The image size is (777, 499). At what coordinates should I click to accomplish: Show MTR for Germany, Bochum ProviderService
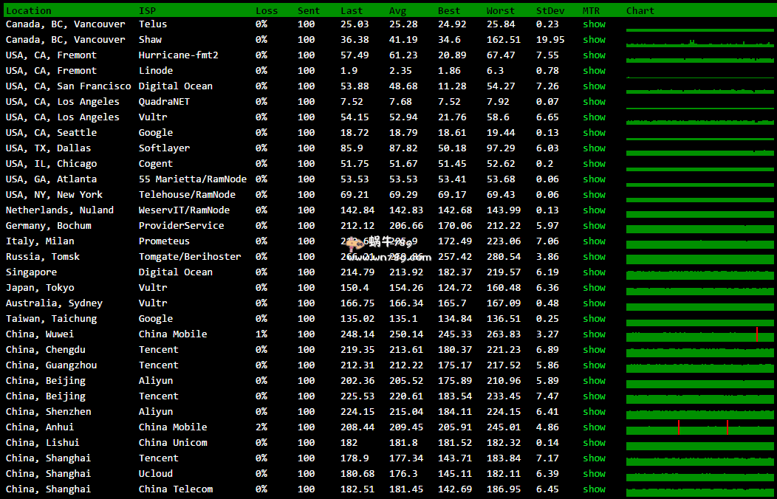pos(594,226)
